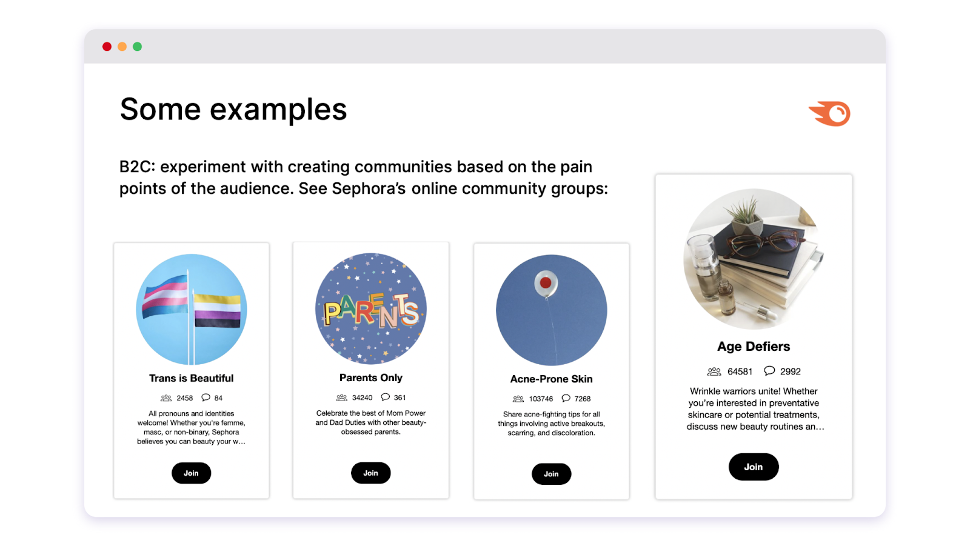Click the Semrush flame logo icon
The image size is (970, 546).
click(x=830, y=113)
